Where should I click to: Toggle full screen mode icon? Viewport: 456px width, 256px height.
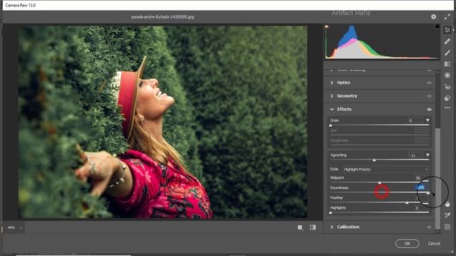click(447, 17)
